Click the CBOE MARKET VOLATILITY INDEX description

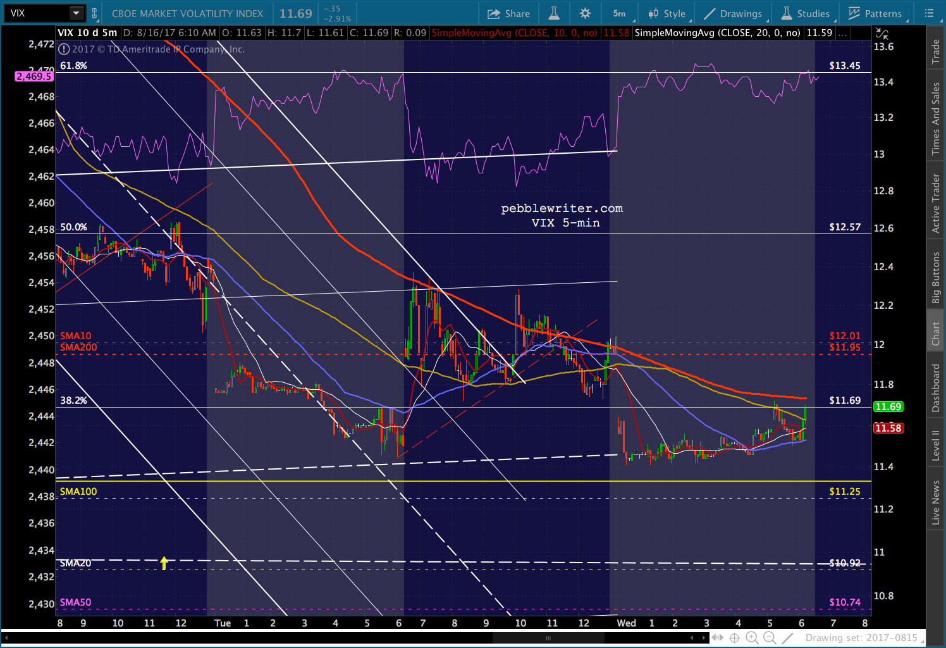tap(187, 13)
